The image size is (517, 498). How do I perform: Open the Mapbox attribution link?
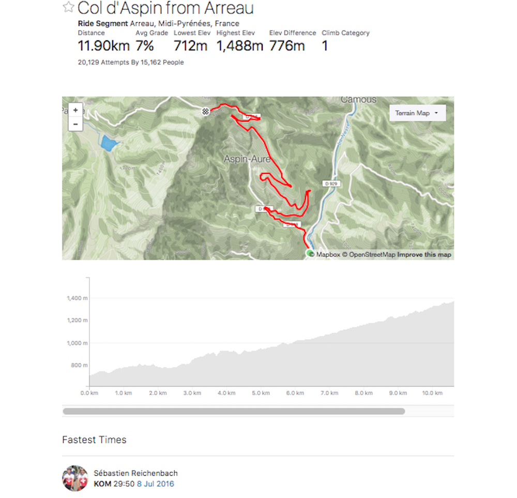pyautogui.click(x=328, y=255)
